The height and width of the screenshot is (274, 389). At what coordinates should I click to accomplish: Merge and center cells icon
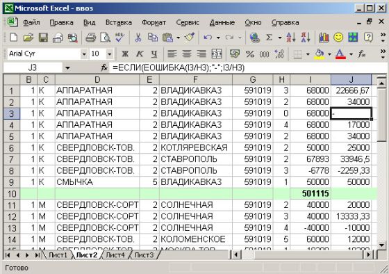click(x=216, y=54)
